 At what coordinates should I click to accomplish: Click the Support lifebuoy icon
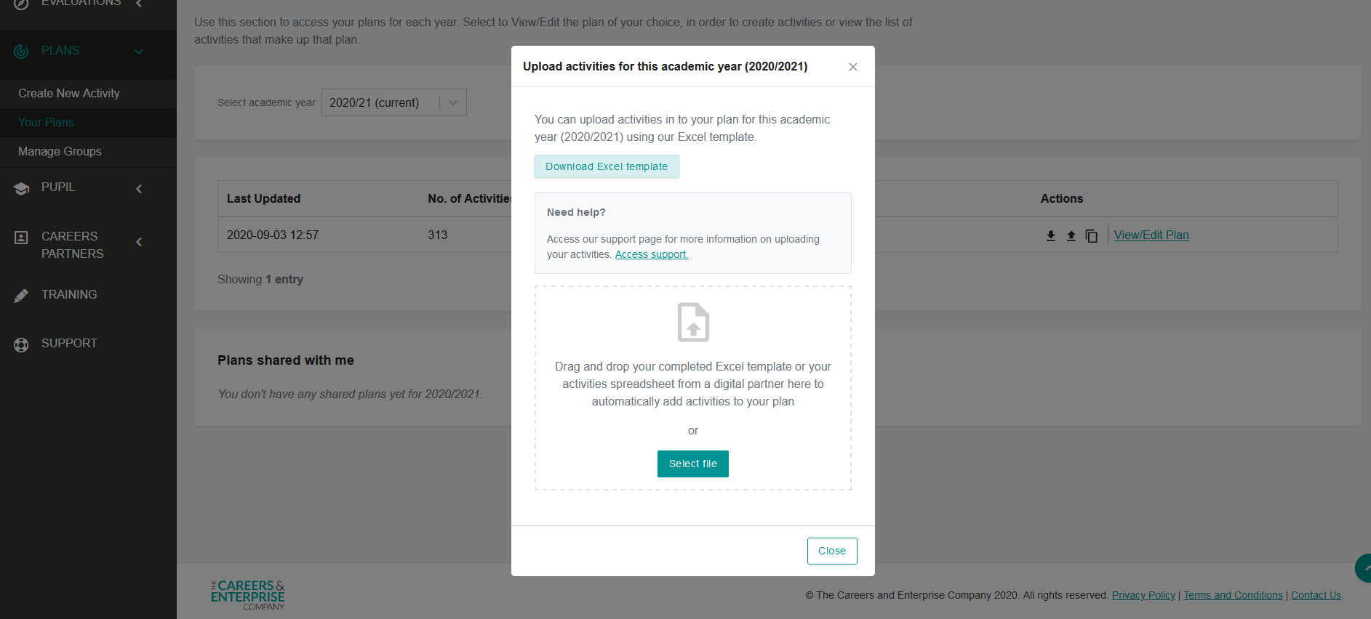21,344
